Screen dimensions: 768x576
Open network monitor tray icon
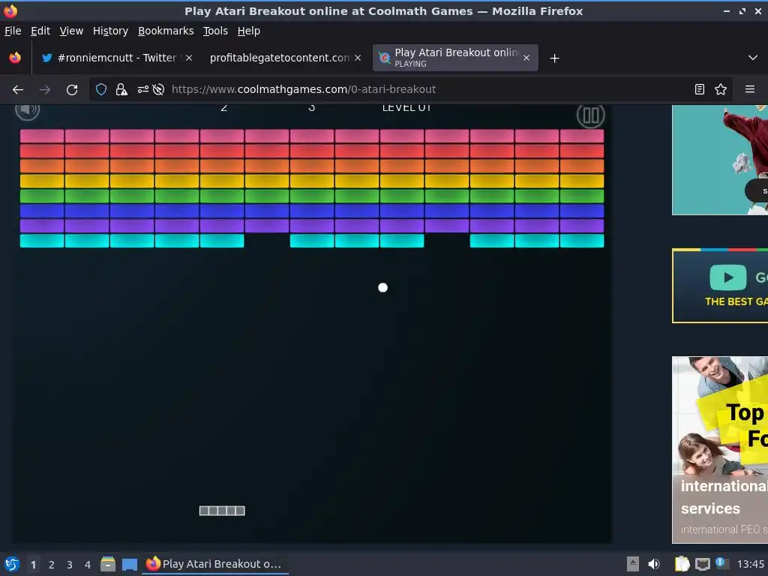(702, 564)
